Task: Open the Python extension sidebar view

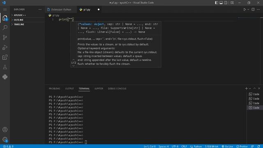Action: 5,77
